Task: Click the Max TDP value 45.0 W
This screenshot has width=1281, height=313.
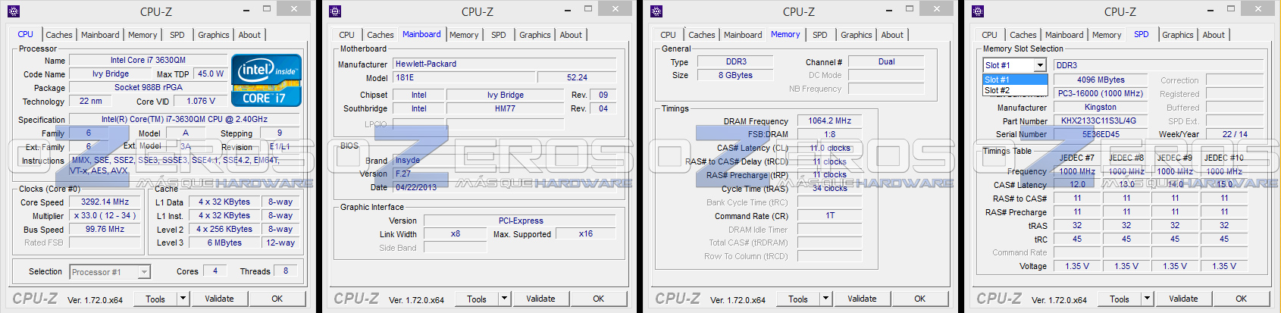Action: click(211, 74)
